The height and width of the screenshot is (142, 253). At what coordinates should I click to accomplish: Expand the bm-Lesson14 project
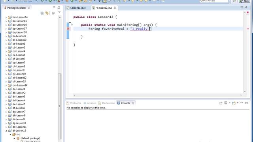click(6, 17)
